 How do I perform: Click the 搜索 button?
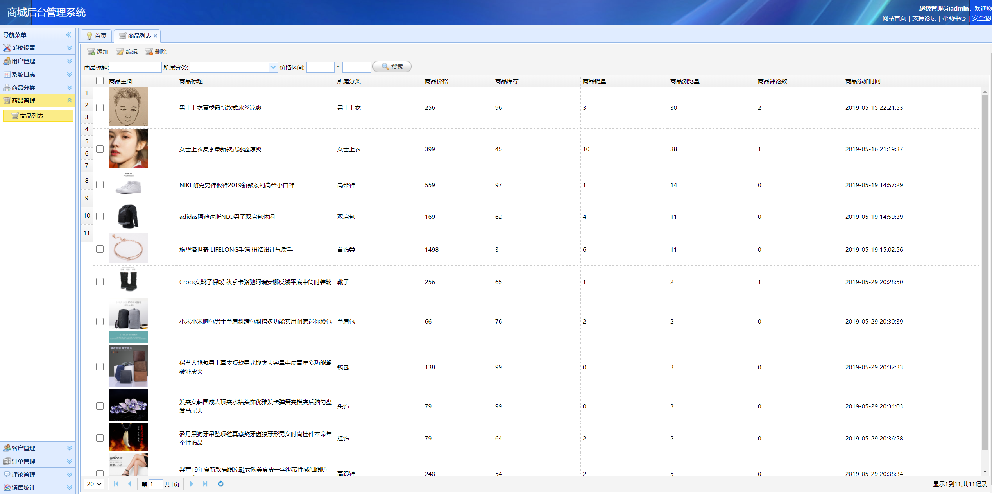click(392, 67)
